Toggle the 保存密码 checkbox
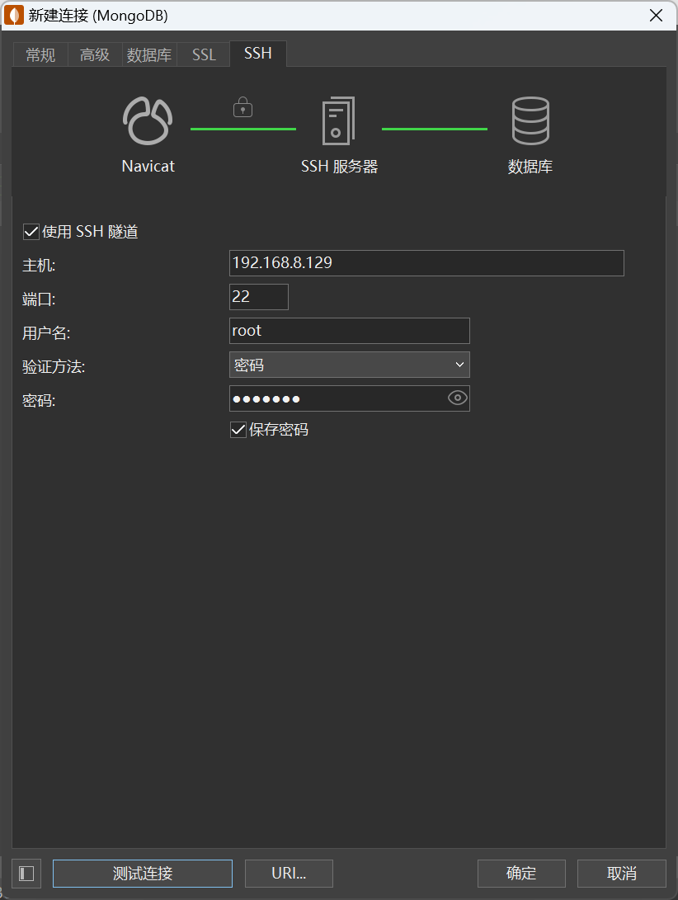Image resolution: width=678 pixels, height=900 pixels. pos(238,429)
